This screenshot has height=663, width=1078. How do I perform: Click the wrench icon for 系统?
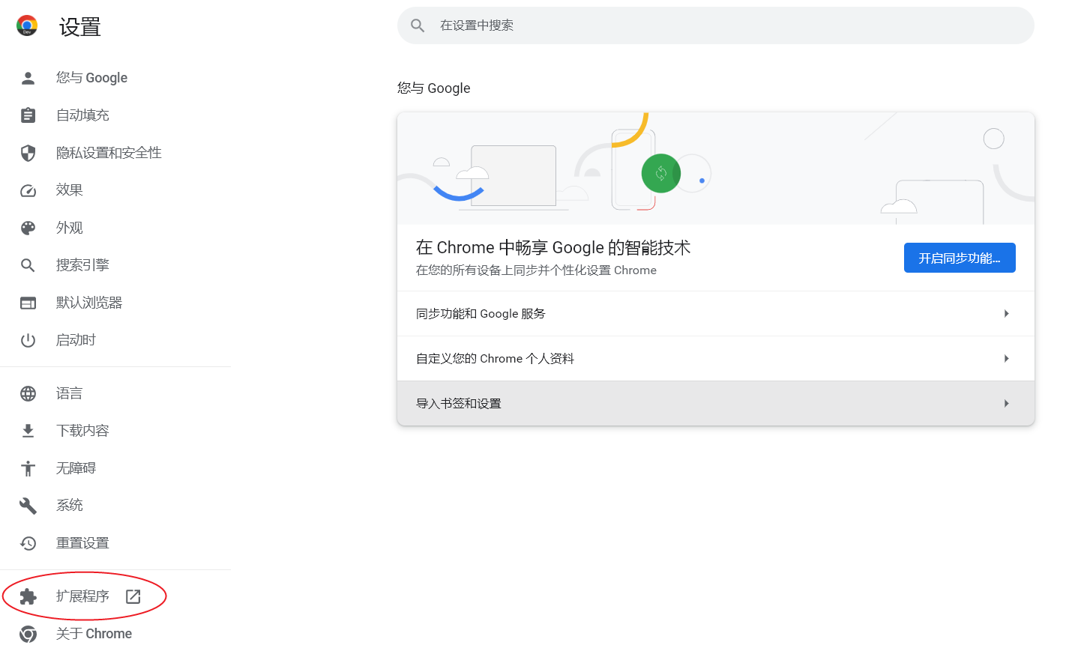click(x=28, y=506)
